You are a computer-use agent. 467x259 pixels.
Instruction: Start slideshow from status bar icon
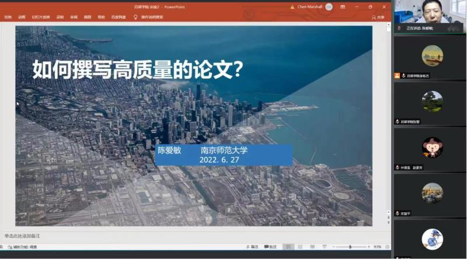pyautogui.click(x=325, y=247)
